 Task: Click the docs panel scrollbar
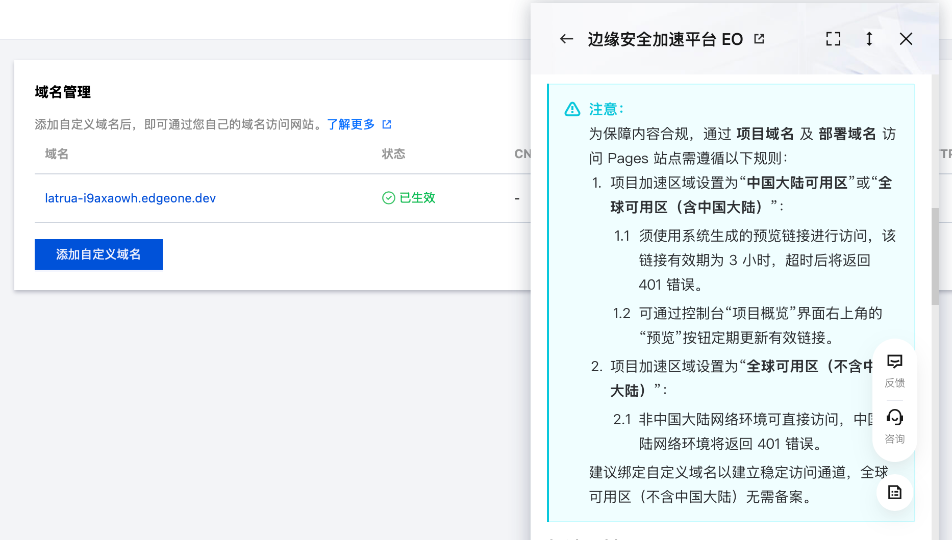935,256
